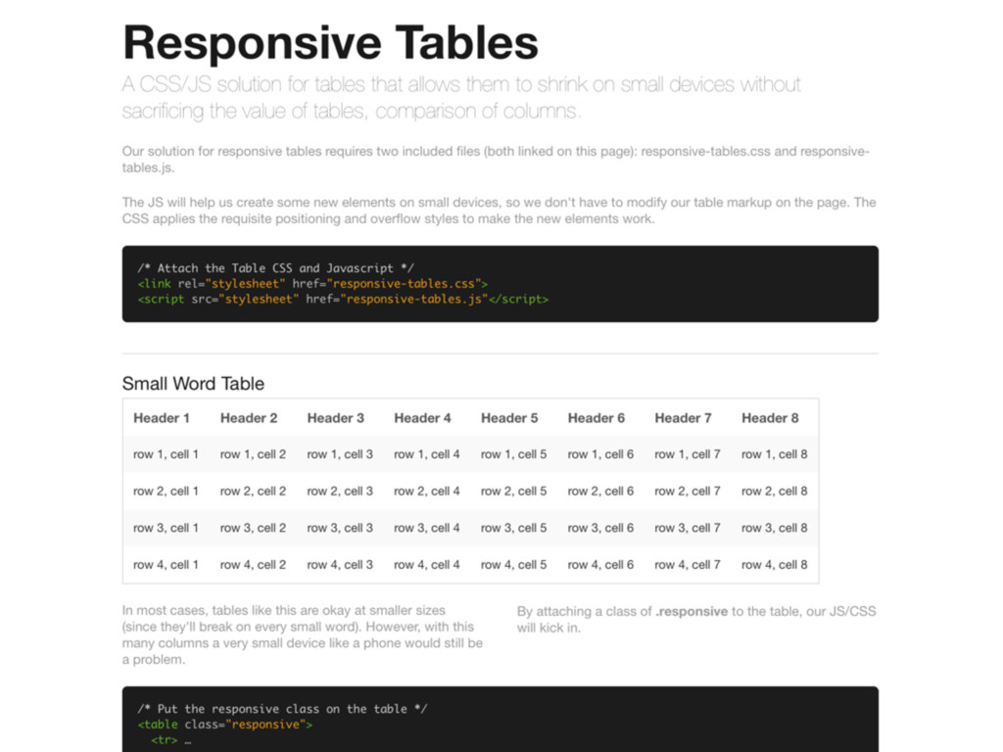The width and height of the screenshot is (1003, 752).
Task: Select the Header 3 column header
Action: click(335, 418)
